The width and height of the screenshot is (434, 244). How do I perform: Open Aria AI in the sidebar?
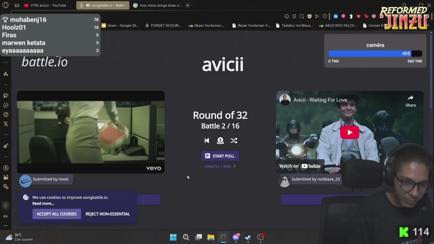click(5, 74)
